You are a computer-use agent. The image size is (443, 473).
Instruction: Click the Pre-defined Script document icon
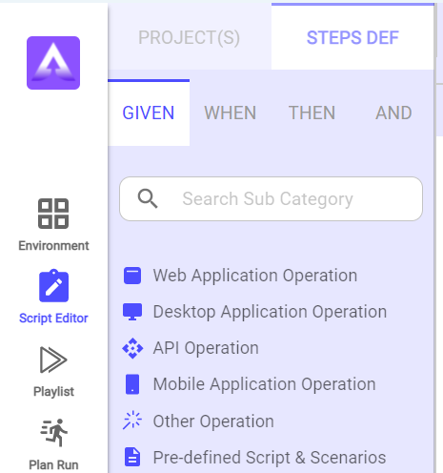coord(132,457)
